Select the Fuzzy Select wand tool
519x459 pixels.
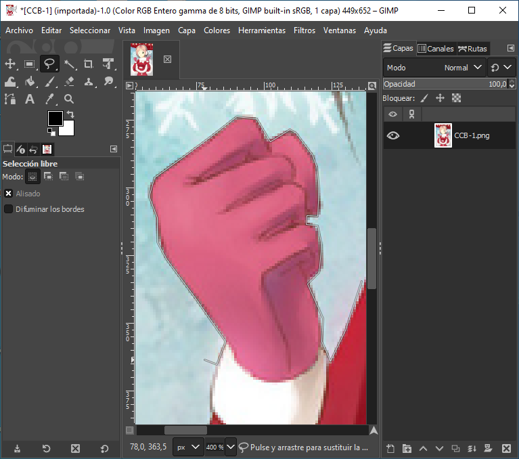(69, 64)
